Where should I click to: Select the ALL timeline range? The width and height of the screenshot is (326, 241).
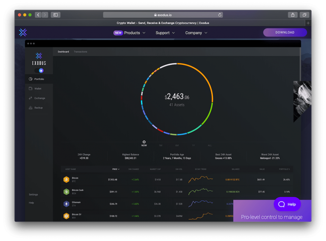tap(209, 145)
